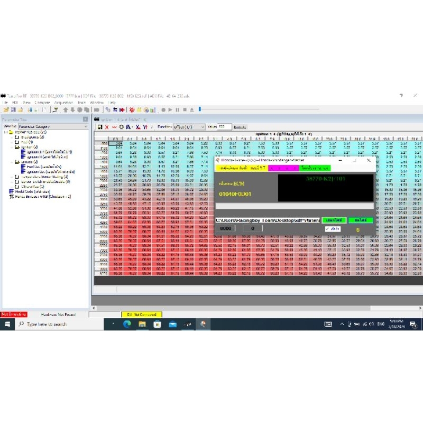Click the open file icon in main toolbar

point(6,110)
